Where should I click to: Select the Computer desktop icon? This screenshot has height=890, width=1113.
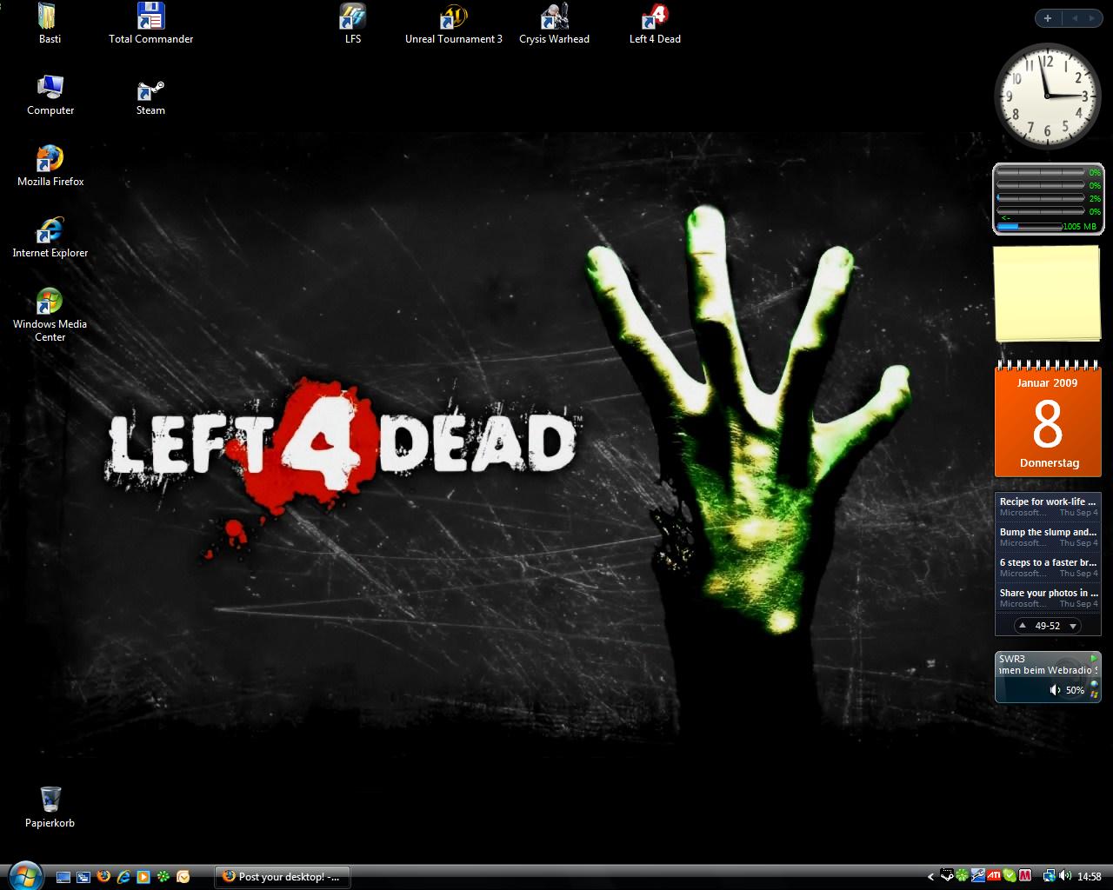tap(50, 95)
